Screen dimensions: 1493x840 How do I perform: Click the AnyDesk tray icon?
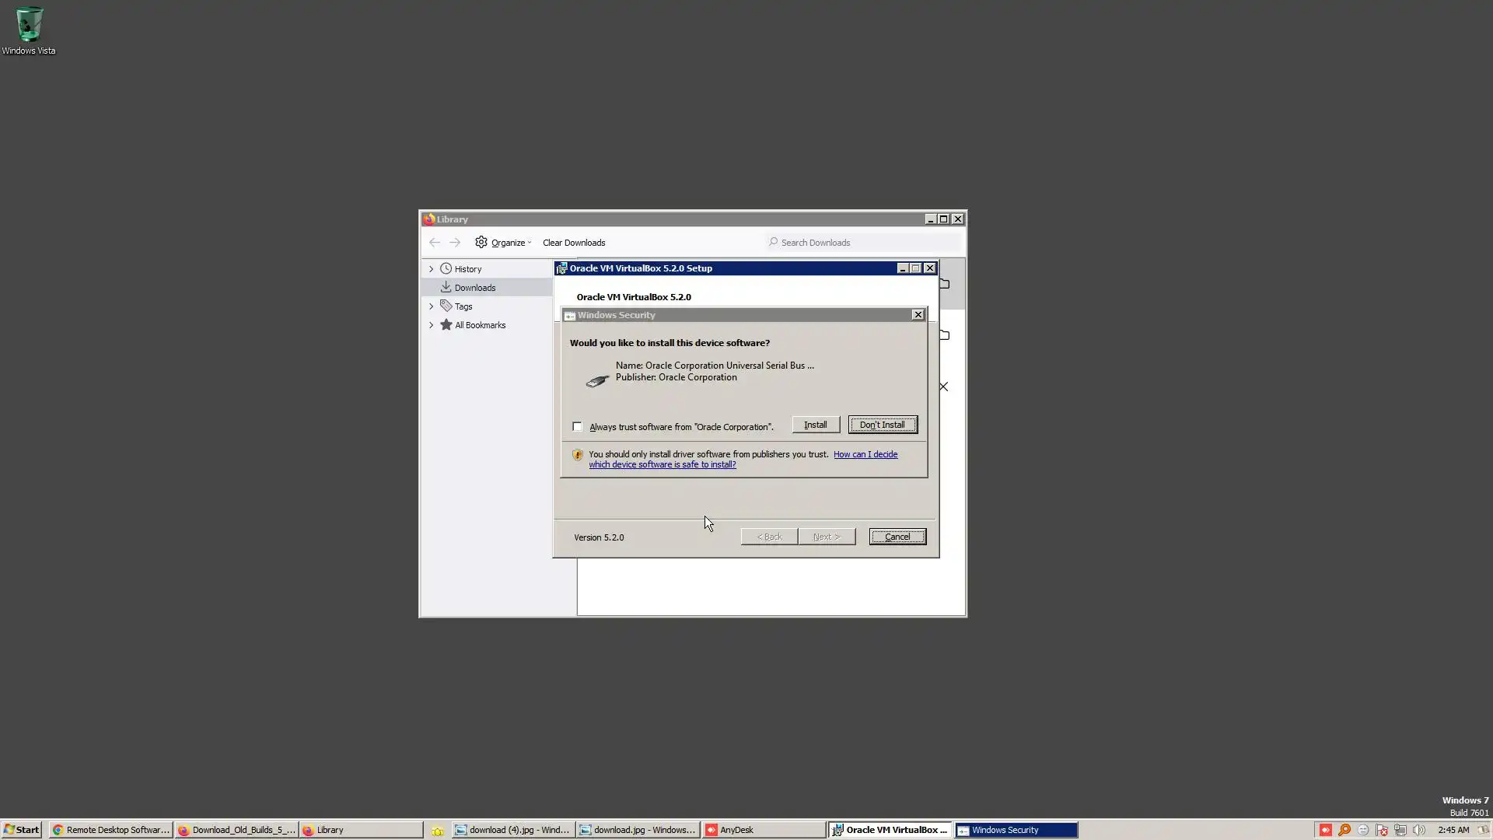click(1325, 830)
